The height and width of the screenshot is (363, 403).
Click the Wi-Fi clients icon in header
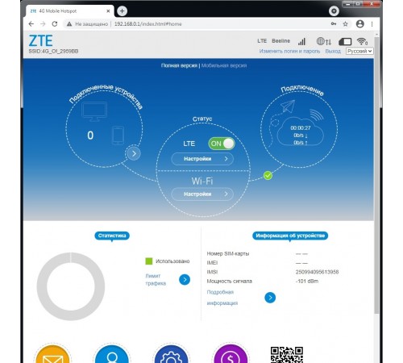[362, 41]
